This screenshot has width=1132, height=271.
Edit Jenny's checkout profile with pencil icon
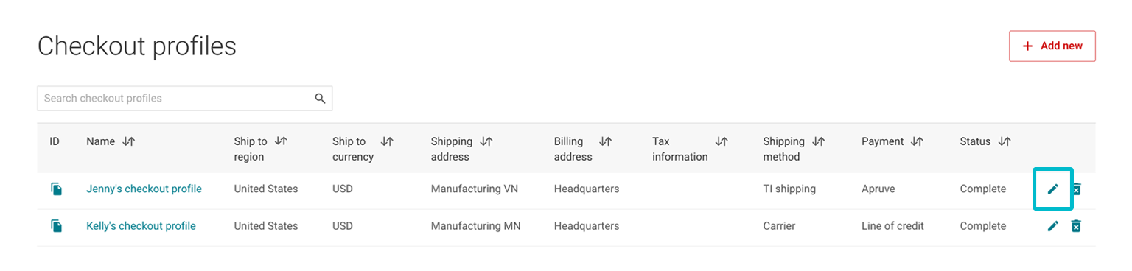(x=1053, y=189)
